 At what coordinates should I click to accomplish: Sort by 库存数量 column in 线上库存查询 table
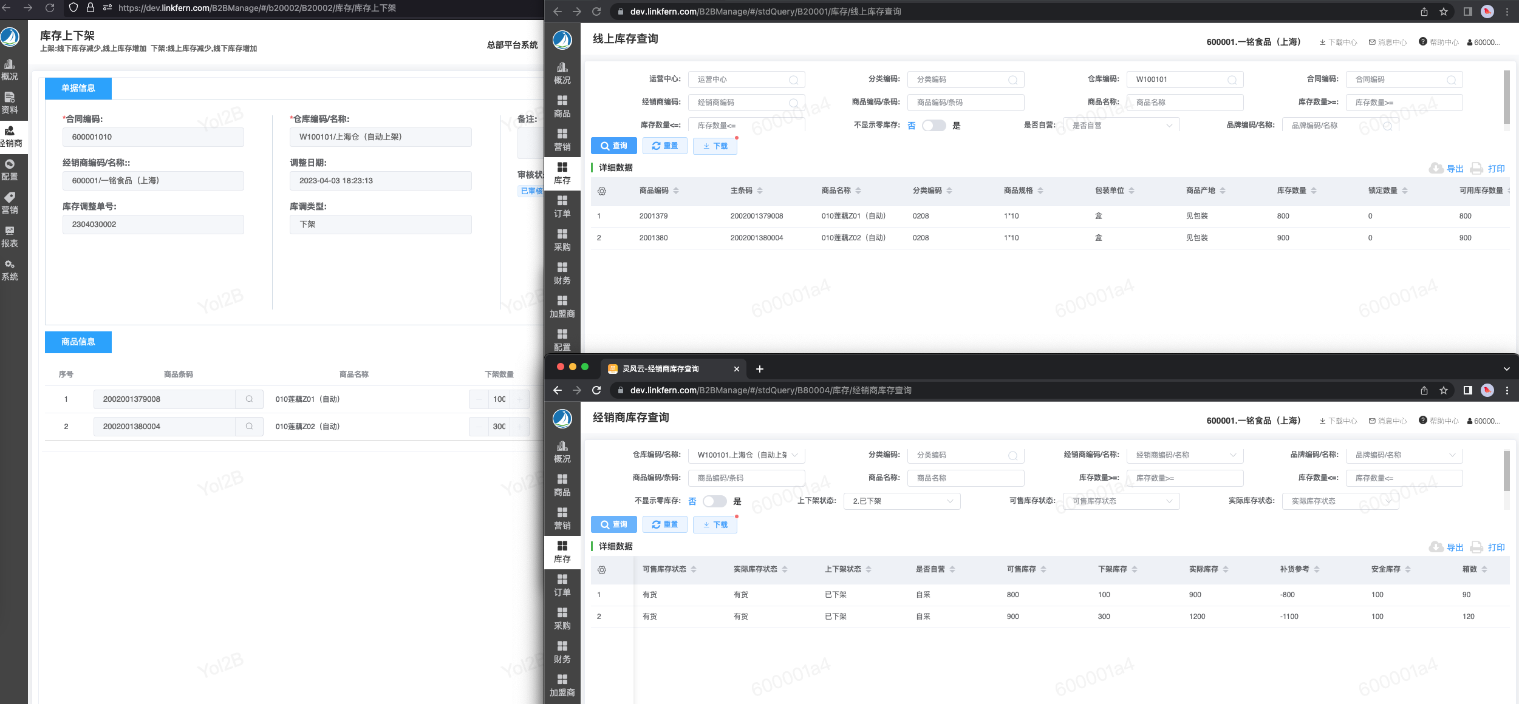(1313, 191)
